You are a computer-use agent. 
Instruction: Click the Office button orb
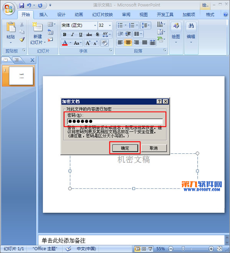8,8
